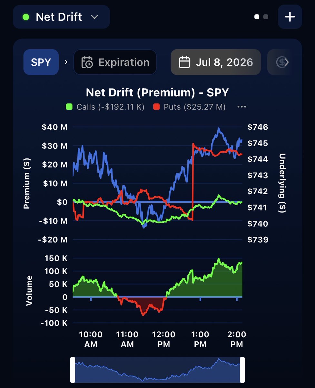Click the -$20 M premium axis label

coord(53,240)
